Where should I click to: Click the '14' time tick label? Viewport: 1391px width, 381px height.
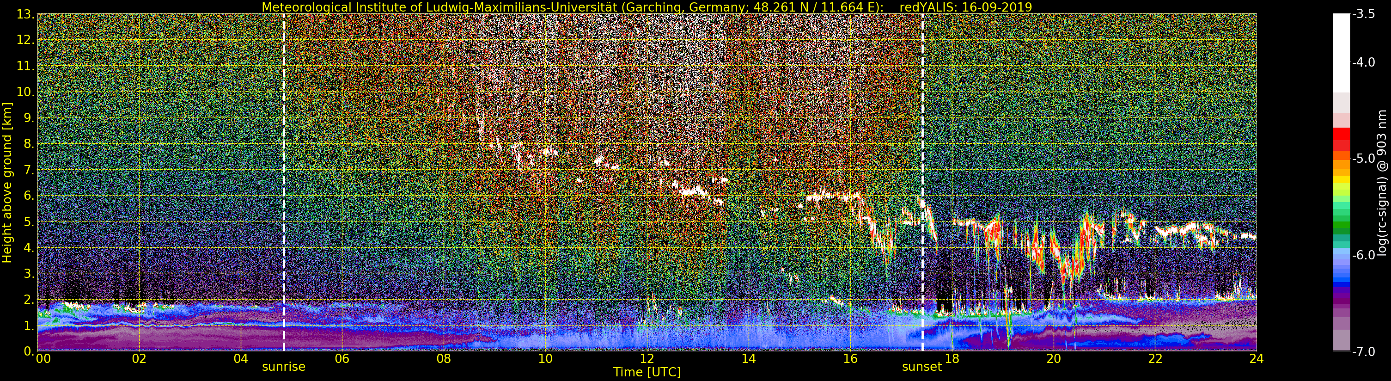(x=749, y=359)
